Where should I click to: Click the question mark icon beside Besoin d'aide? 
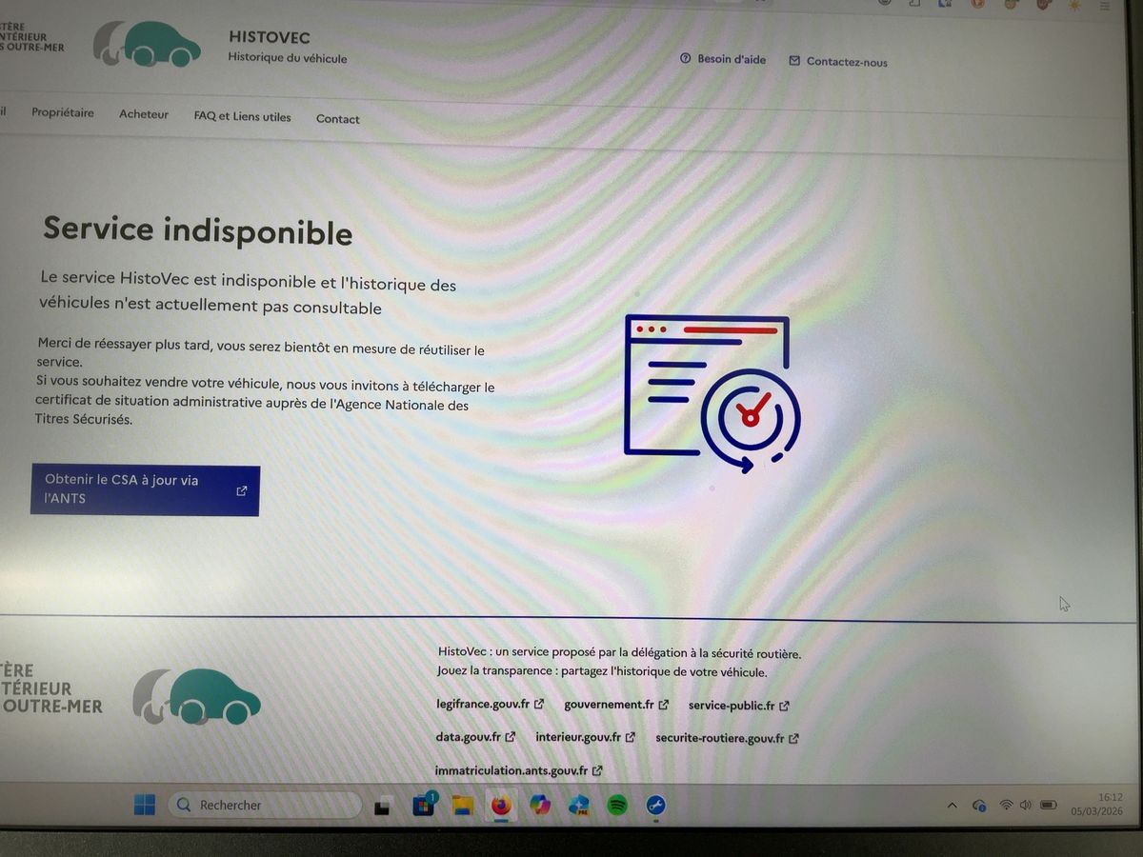(685, 59)
